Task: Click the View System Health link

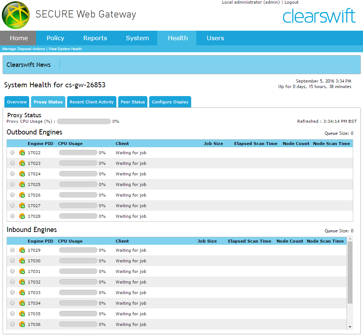Action: coord(65,49)
